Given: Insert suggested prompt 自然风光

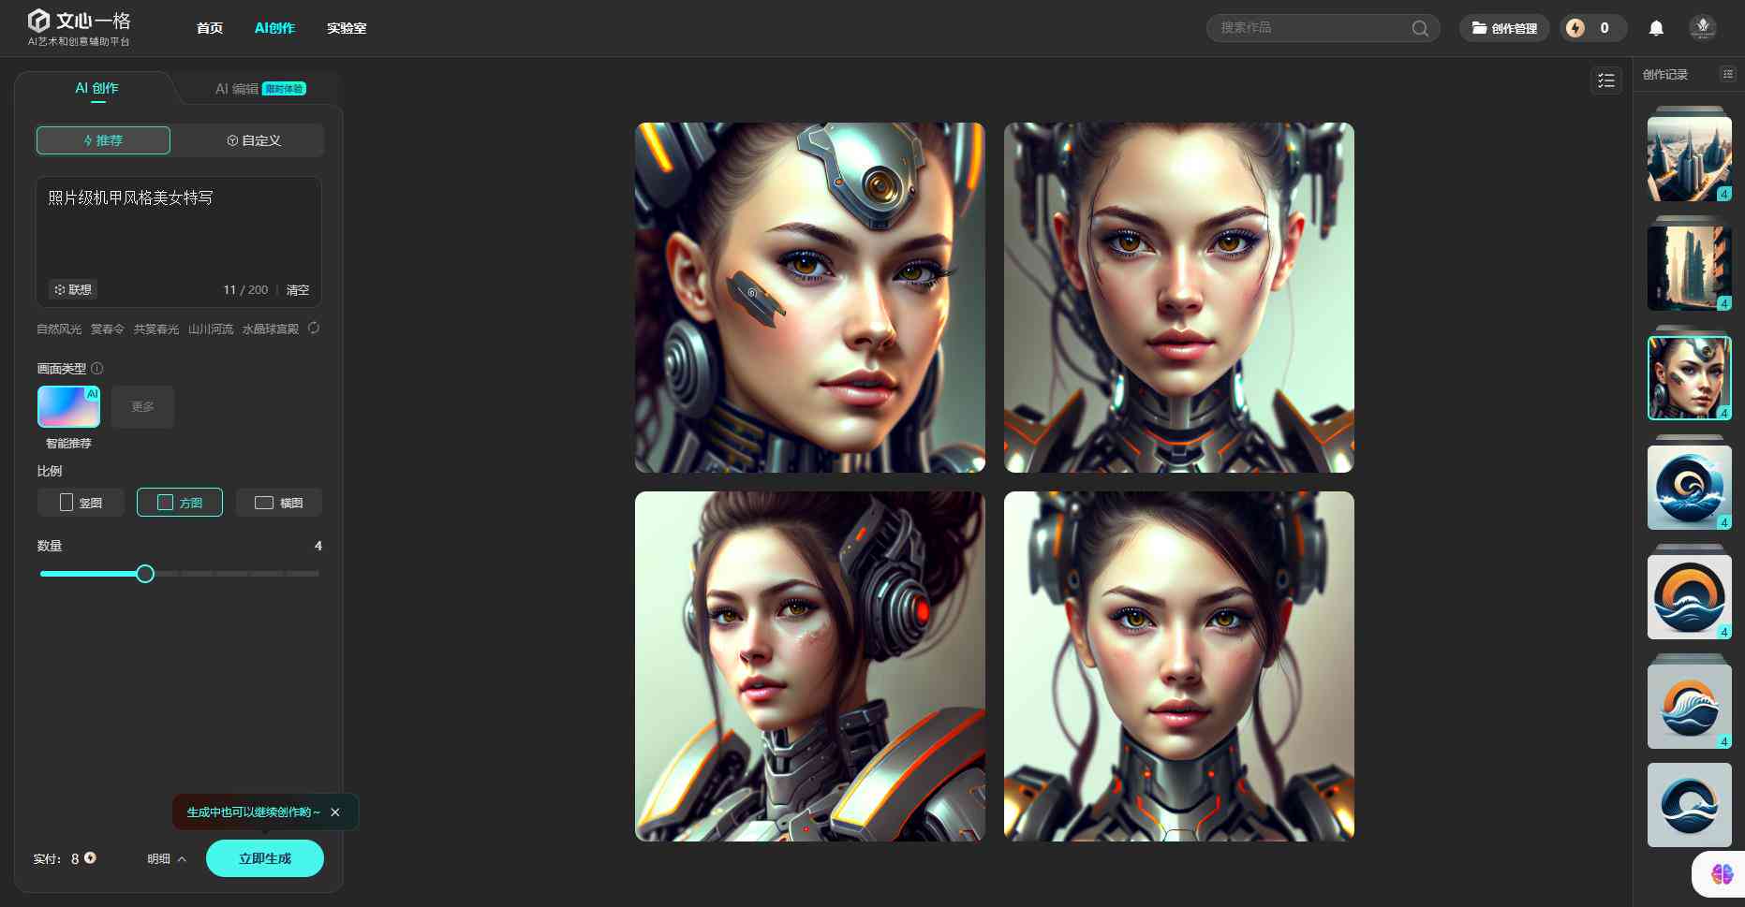Looking at the screenshot, I should 59,329.
